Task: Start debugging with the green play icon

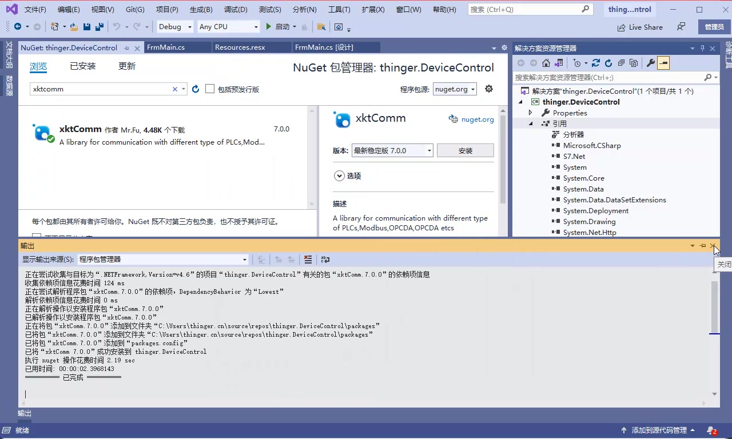Action: (x=269, y=27)
